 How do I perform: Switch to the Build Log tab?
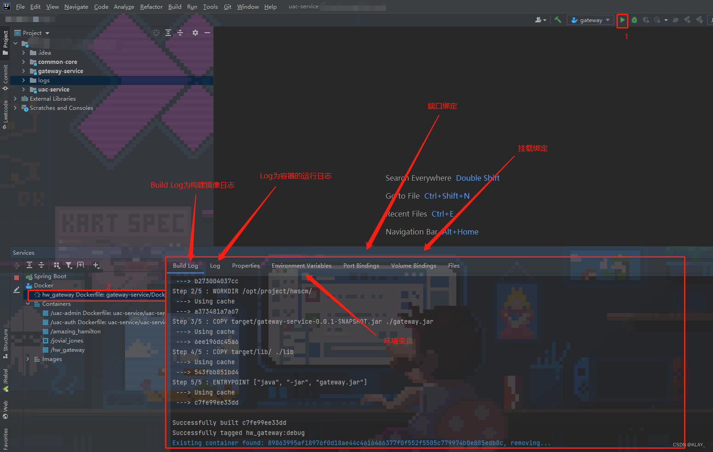pyautogui.click(x=185, y=265)
